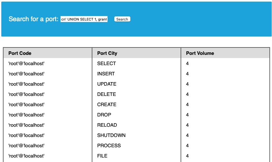
Task: Select the PROCESS privilege cell
Action: coord(109,146)
